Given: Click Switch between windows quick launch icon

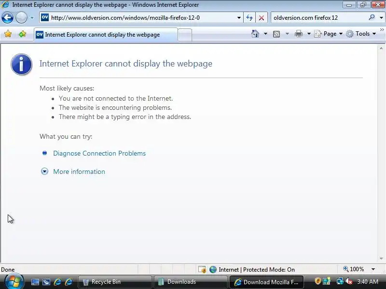Looking at the screenshot, I should pos(46,282).
